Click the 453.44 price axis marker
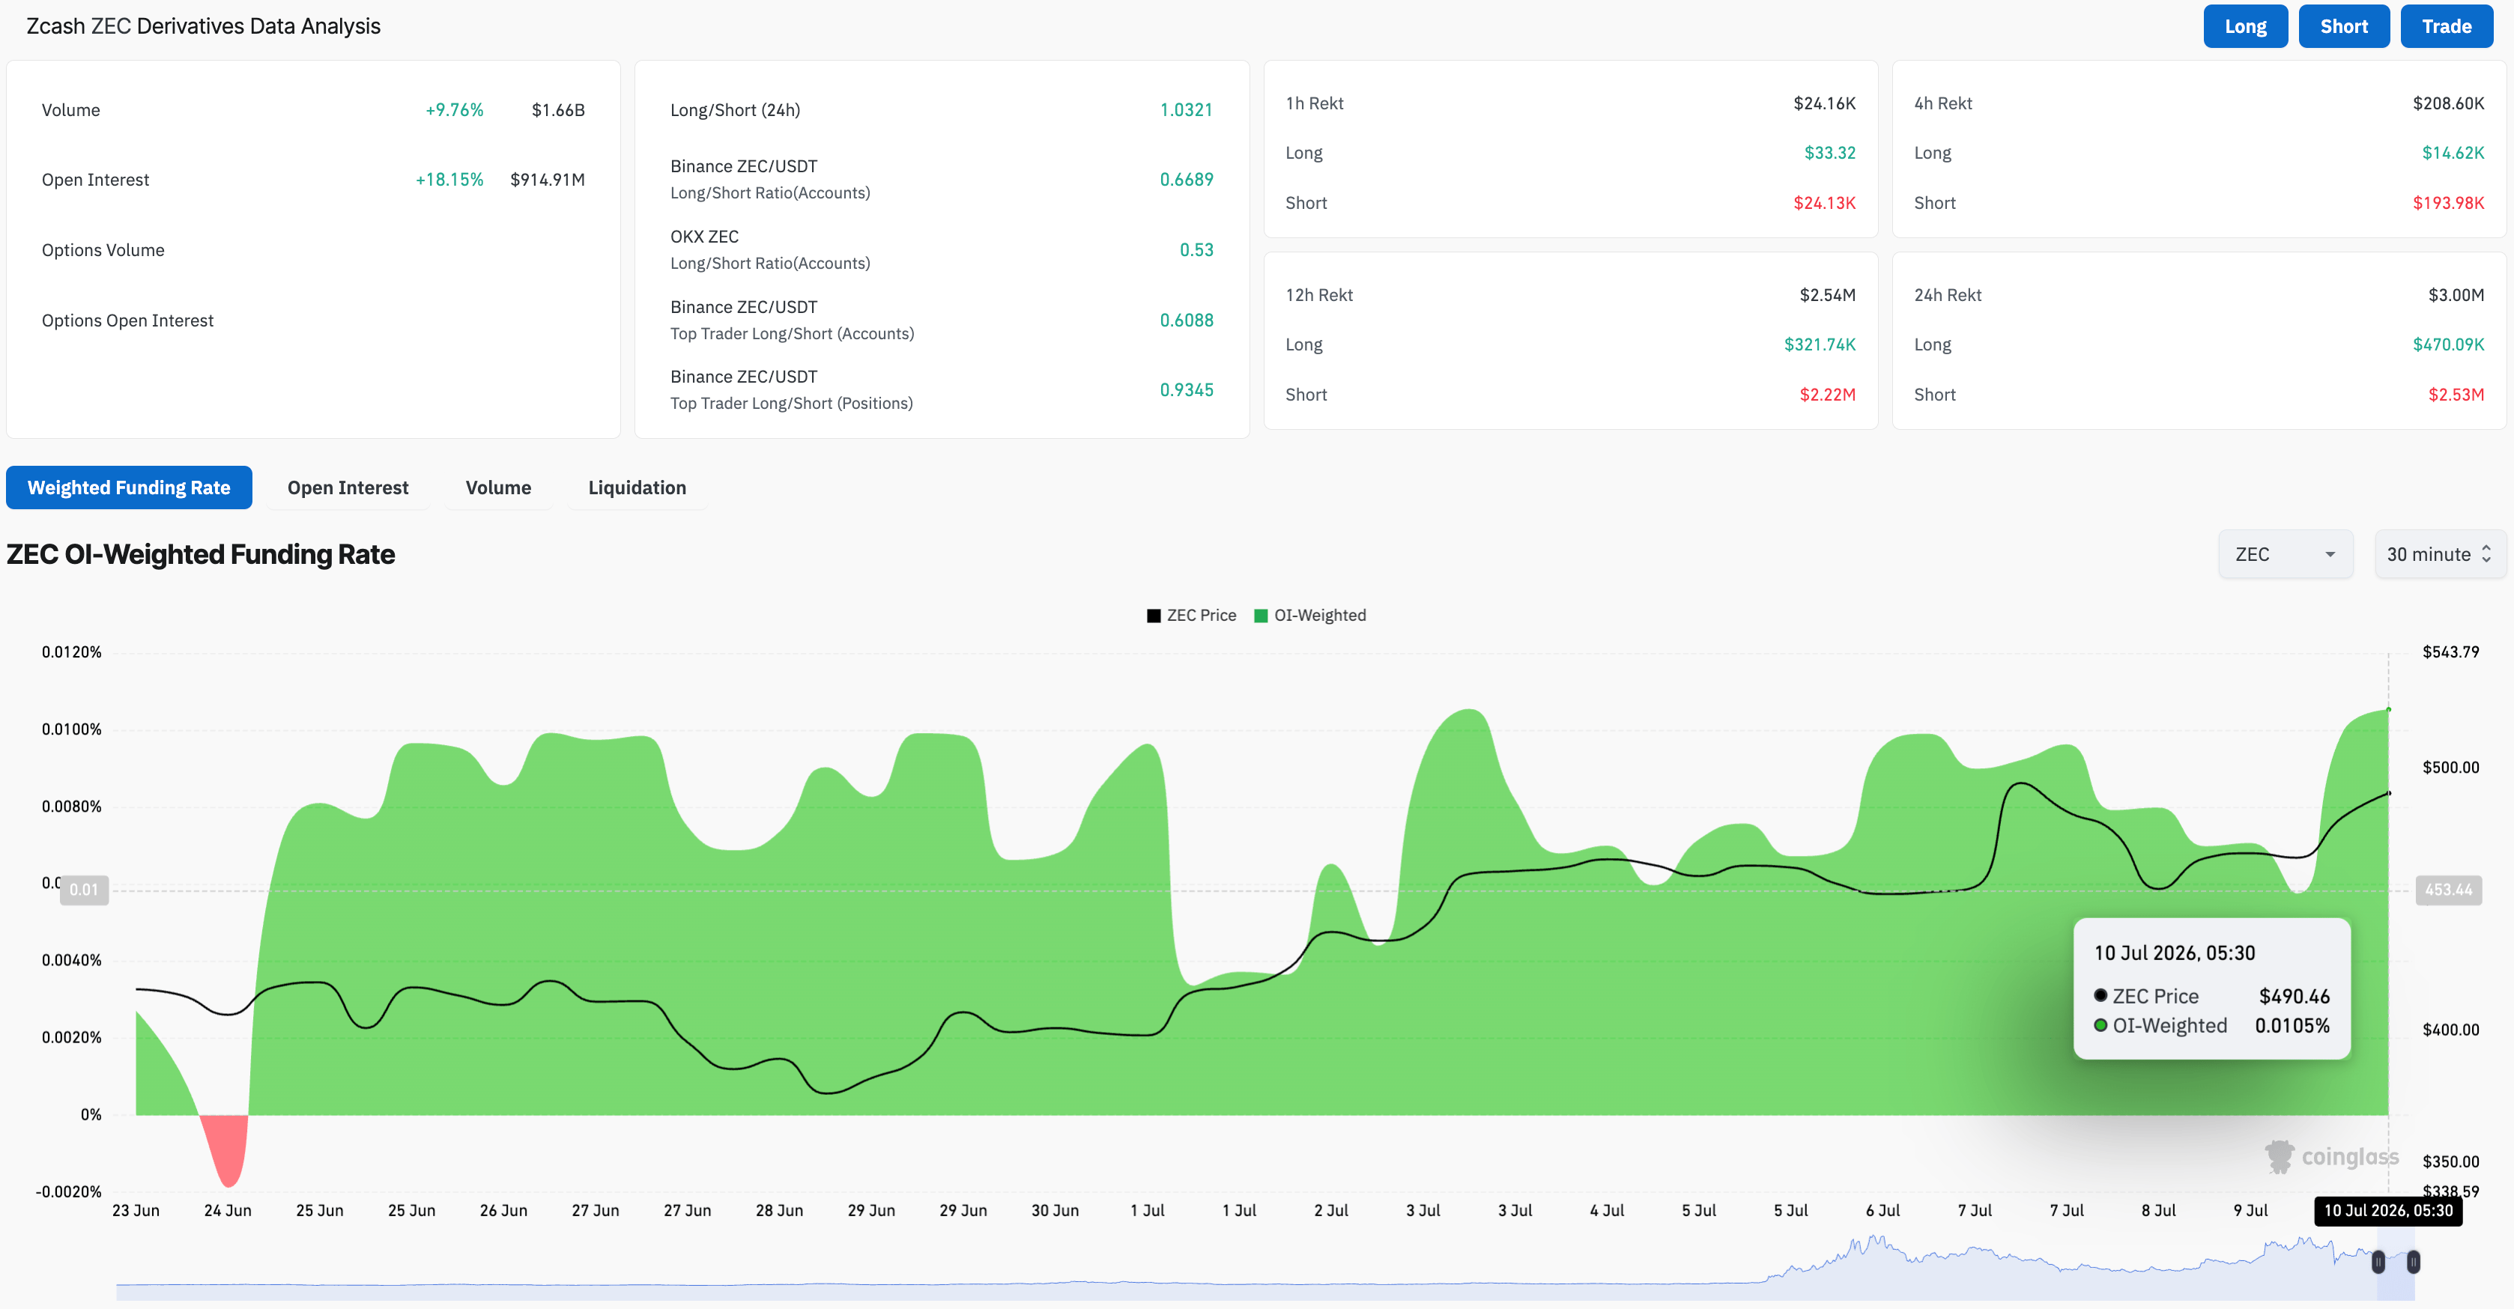 [x=2449, y=890]
